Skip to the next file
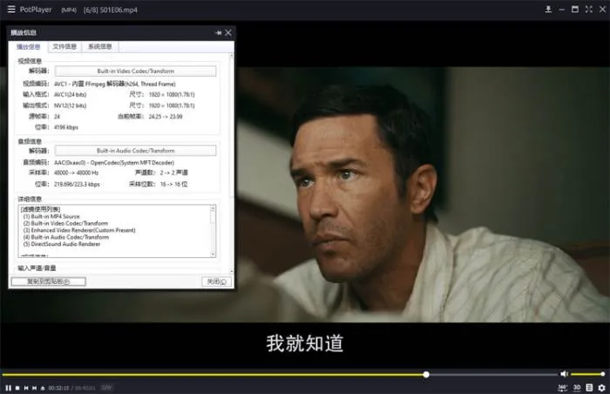This screenshot has height=394, width=610. [35, 387]
